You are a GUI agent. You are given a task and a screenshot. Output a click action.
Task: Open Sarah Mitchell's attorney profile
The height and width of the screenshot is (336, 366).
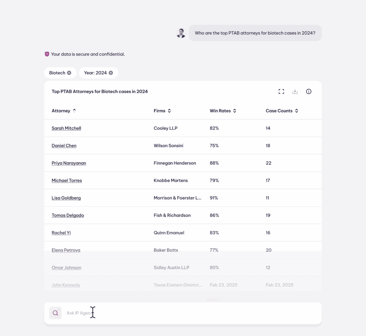[66, 128]
